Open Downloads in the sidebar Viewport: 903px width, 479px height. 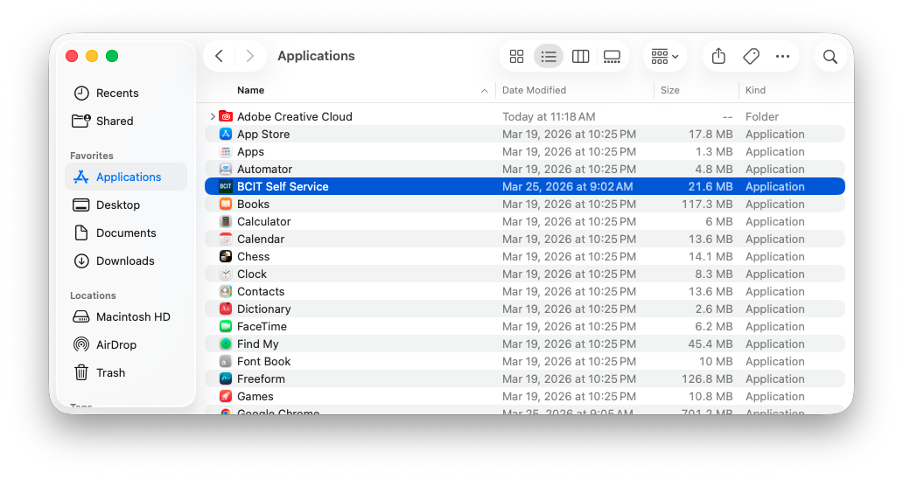[x=125, y=260]
